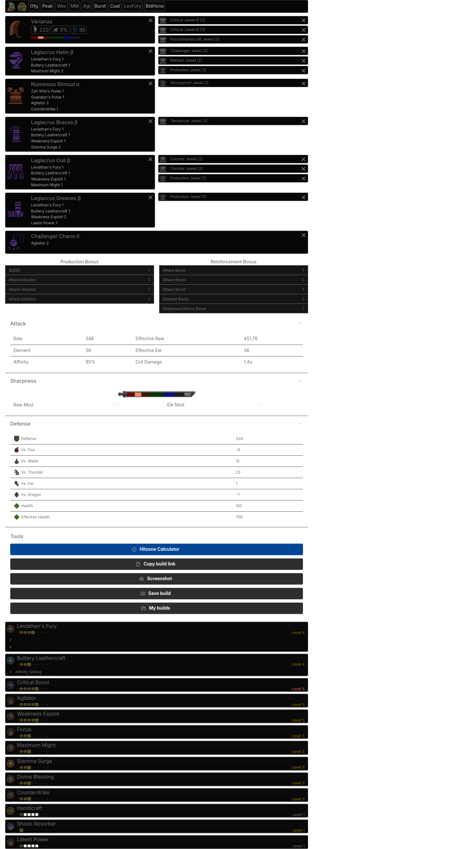Collapse the Attack section
This screenshot has width=450, height=849.
point(300,323)
